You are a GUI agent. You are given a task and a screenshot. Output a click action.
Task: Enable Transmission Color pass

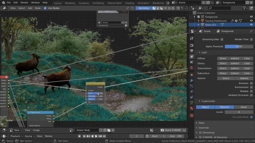pyautogui.click(x=247, y=68)
